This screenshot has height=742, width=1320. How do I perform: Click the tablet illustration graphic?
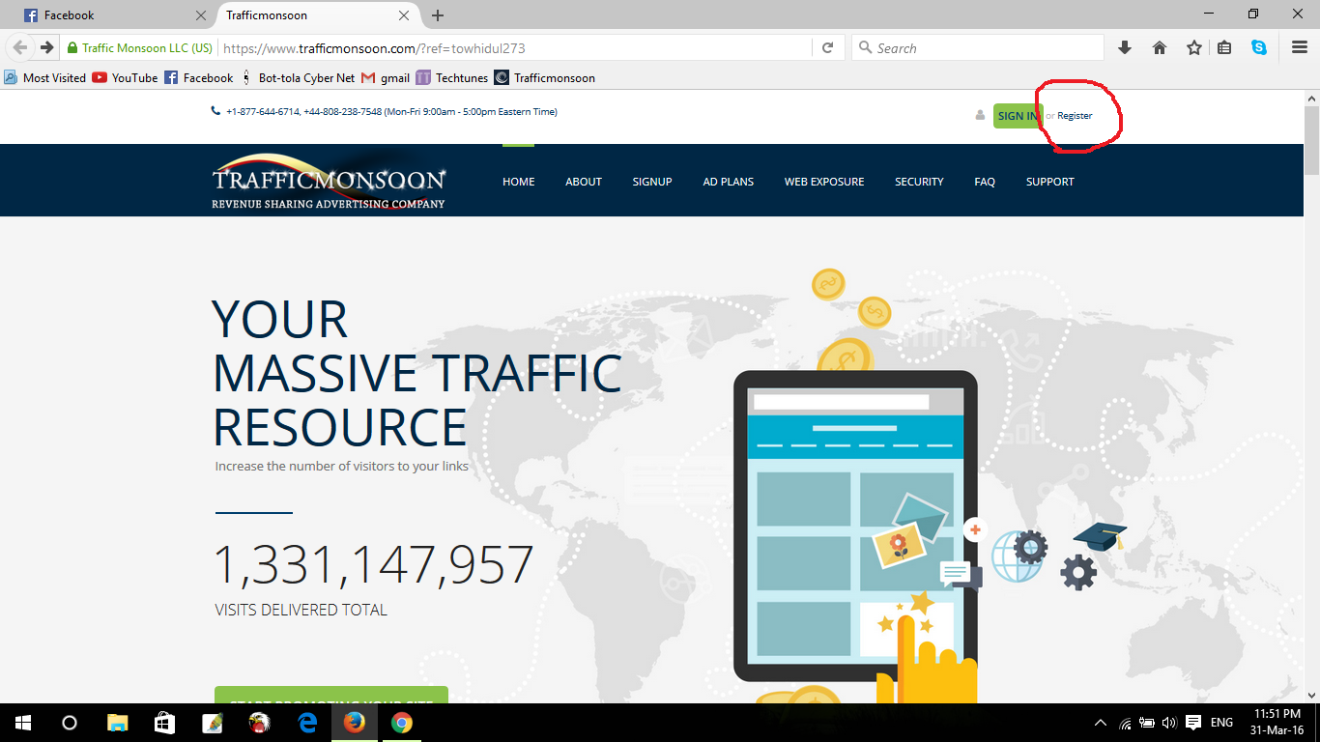pos(855,527)
